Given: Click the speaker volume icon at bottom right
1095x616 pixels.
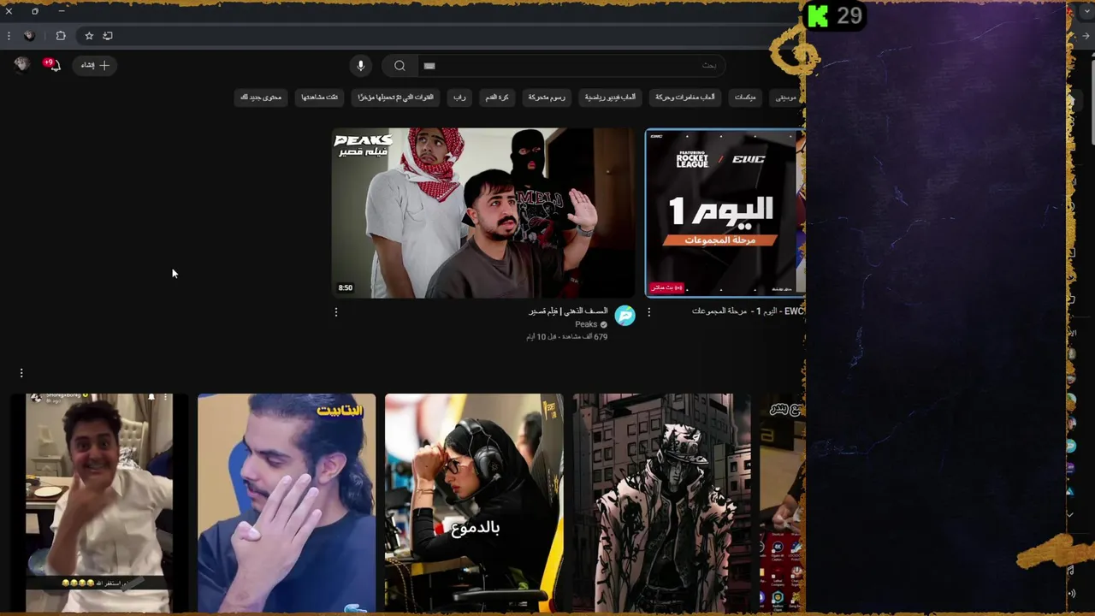Looking at the screenshot, I should click(1072, 594).
